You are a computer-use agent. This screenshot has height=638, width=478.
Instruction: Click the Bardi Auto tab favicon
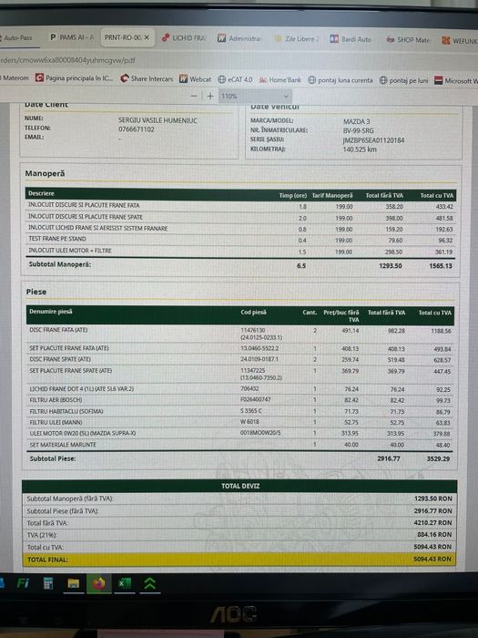click(x=334, y=39)
